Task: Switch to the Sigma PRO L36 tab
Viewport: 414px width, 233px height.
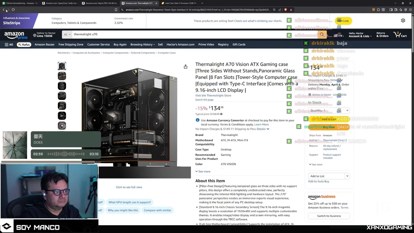Action: [100, 3]
